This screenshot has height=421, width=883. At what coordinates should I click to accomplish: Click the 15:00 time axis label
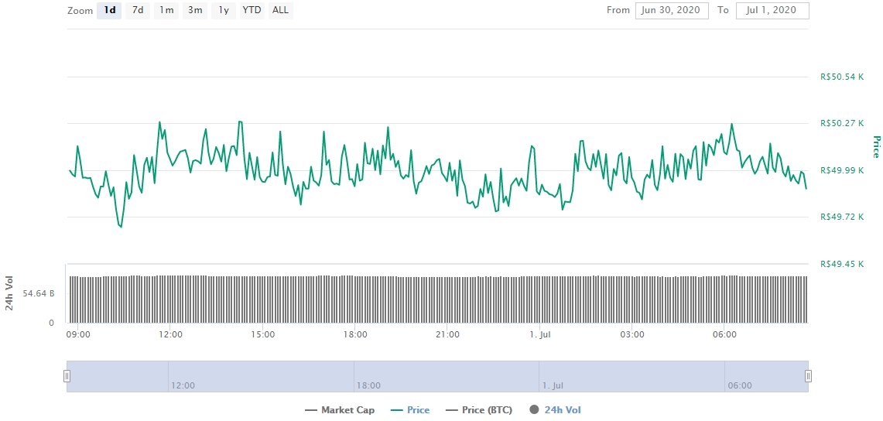pos(263,334)
